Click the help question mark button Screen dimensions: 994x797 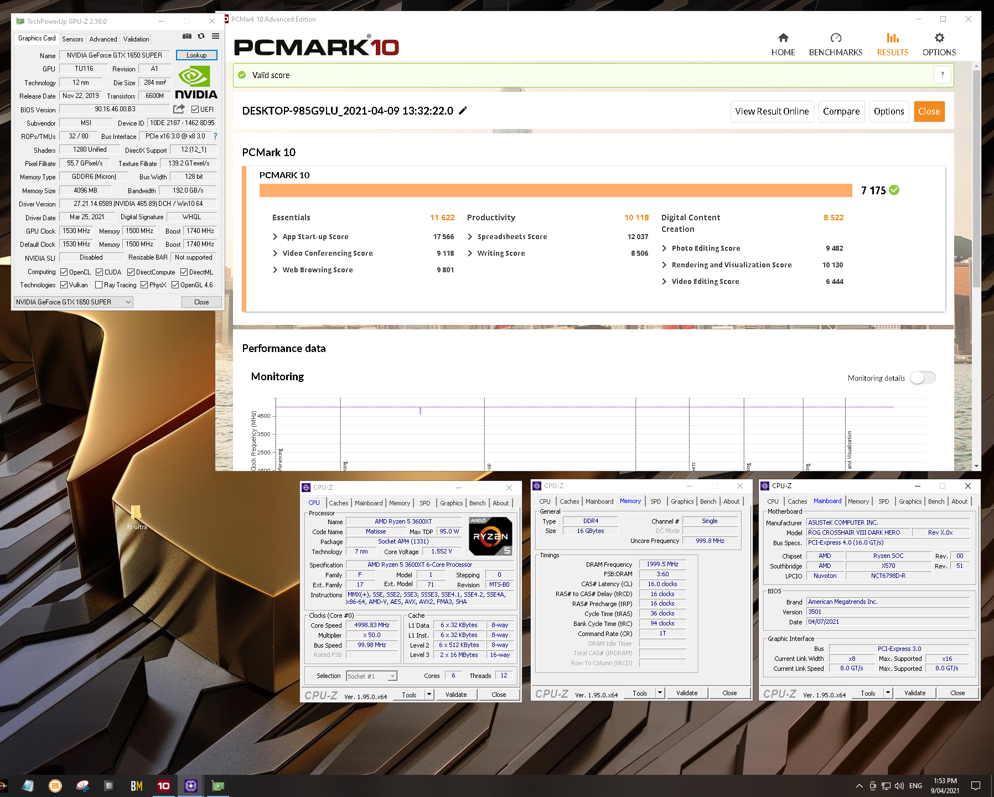coord(942,75)
